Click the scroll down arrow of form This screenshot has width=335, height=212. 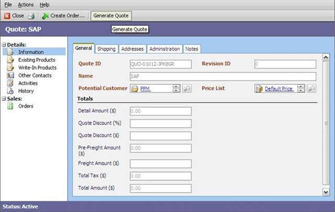click(326, 192)
